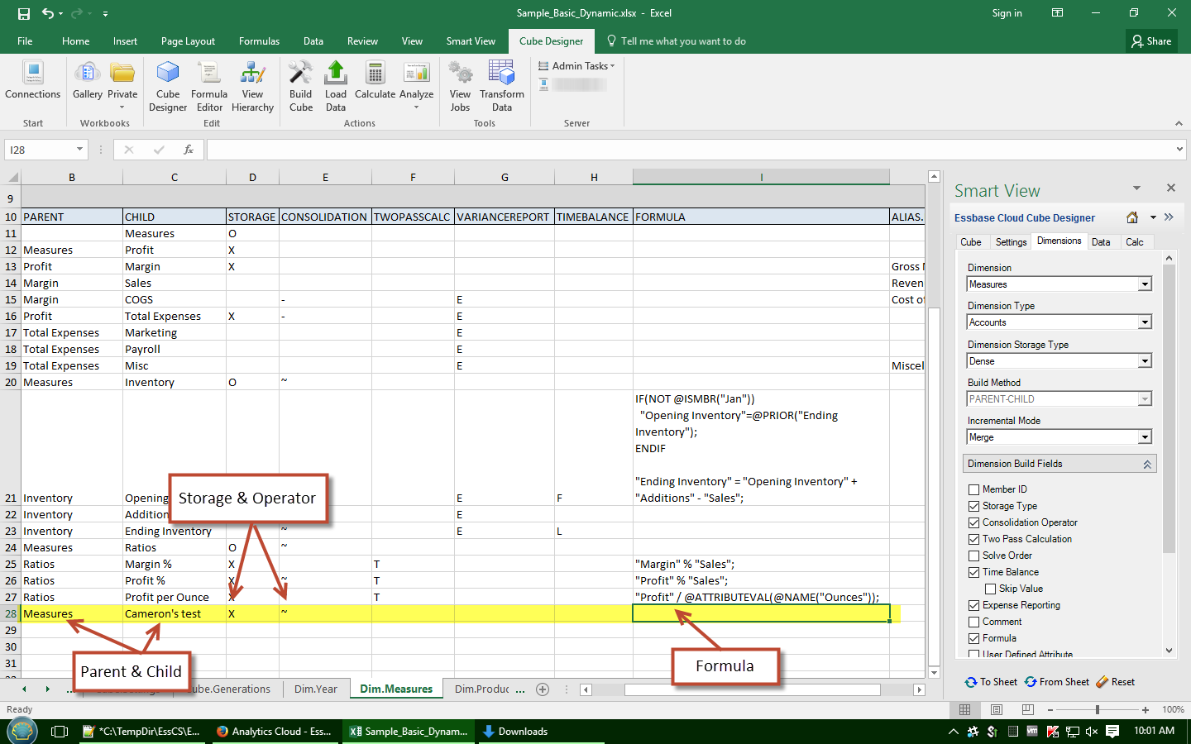
Task: Click the zoom slider in the status bar
Action: (x=1098, y=710)
